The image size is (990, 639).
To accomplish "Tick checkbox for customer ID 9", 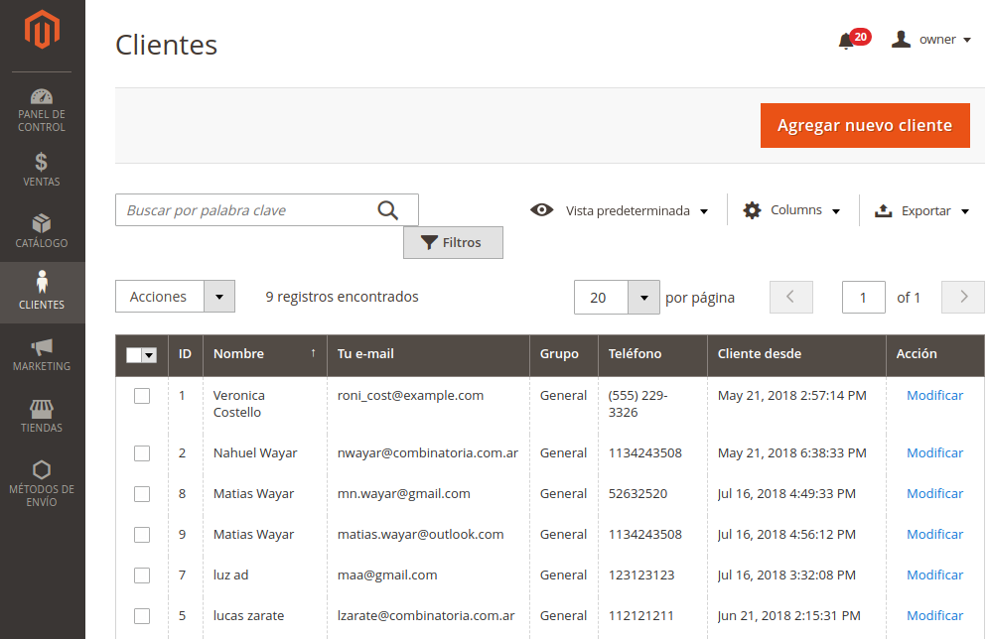I will coord(142,534).
